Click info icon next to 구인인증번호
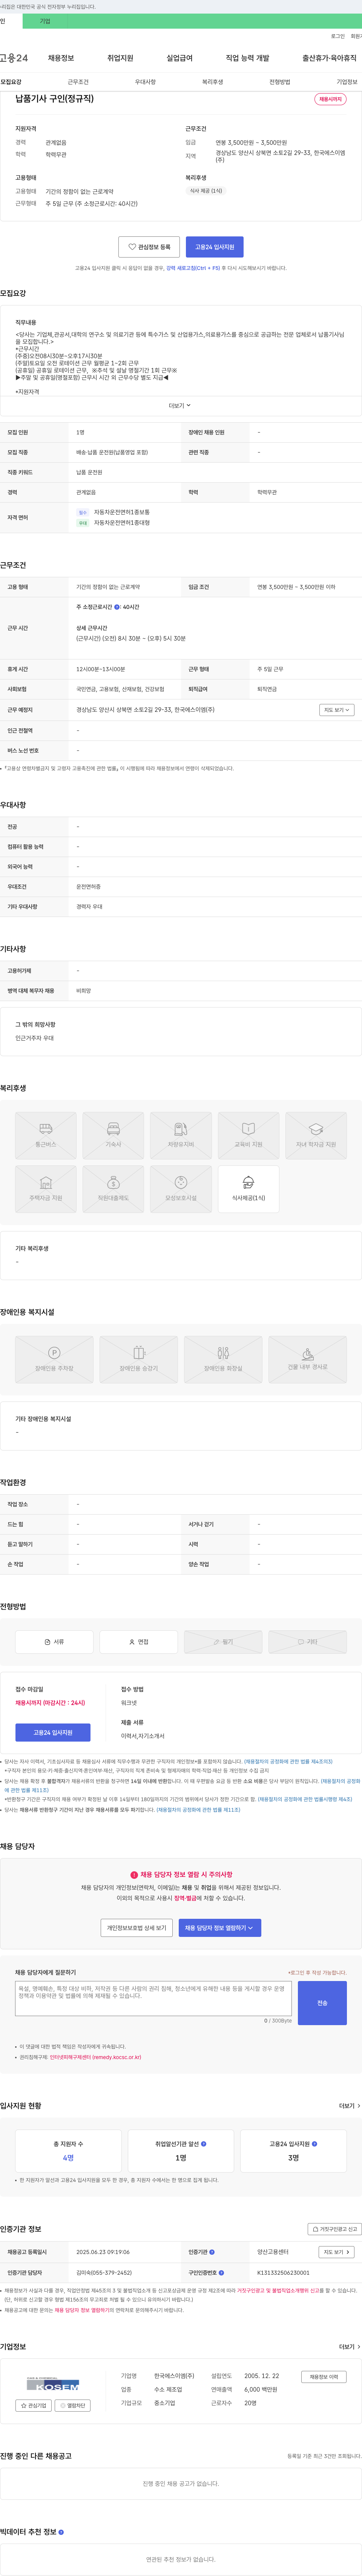Image resolution: width=362 pixels, height=2576 pixels. 221,2273
